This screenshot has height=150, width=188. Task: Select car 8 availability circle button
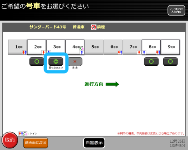[x=151, y=61]
